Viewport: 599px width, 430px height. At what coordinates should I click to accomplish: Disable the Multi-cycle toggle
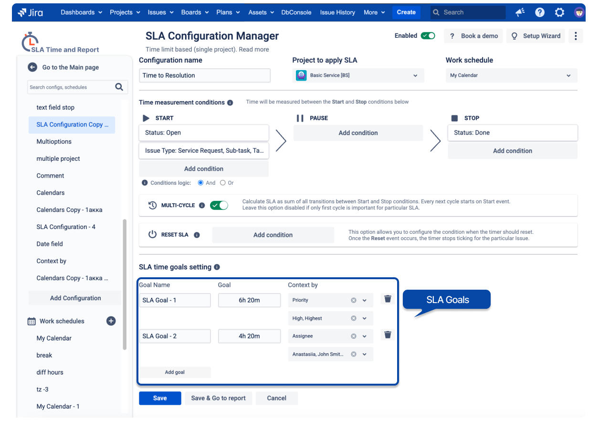click(x=219, y=205)
